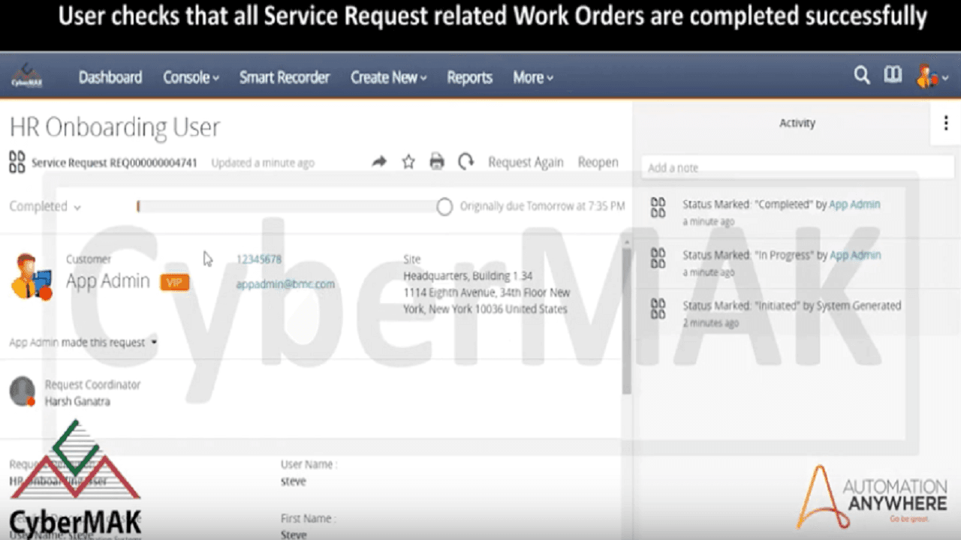Image resolution: width=961 pixels, height=540 pixels.
Task: Open the Dashboard menu item
Action: [x=110, y=77]
